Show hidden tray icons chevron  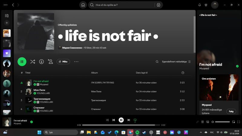201,132
